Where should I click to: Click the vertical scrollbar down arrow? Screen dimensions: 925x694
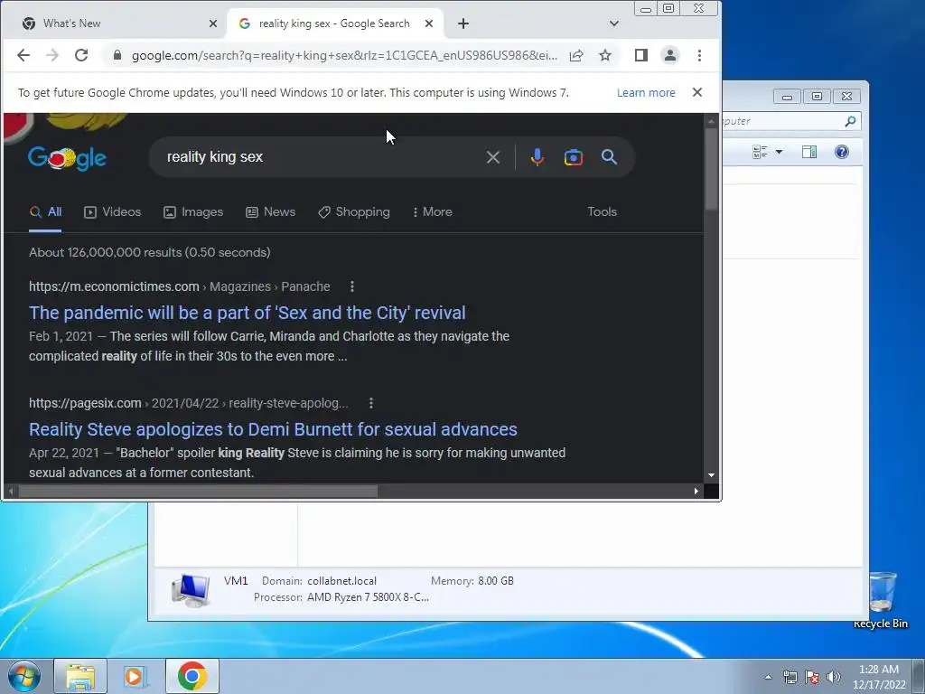click(712, 475)
